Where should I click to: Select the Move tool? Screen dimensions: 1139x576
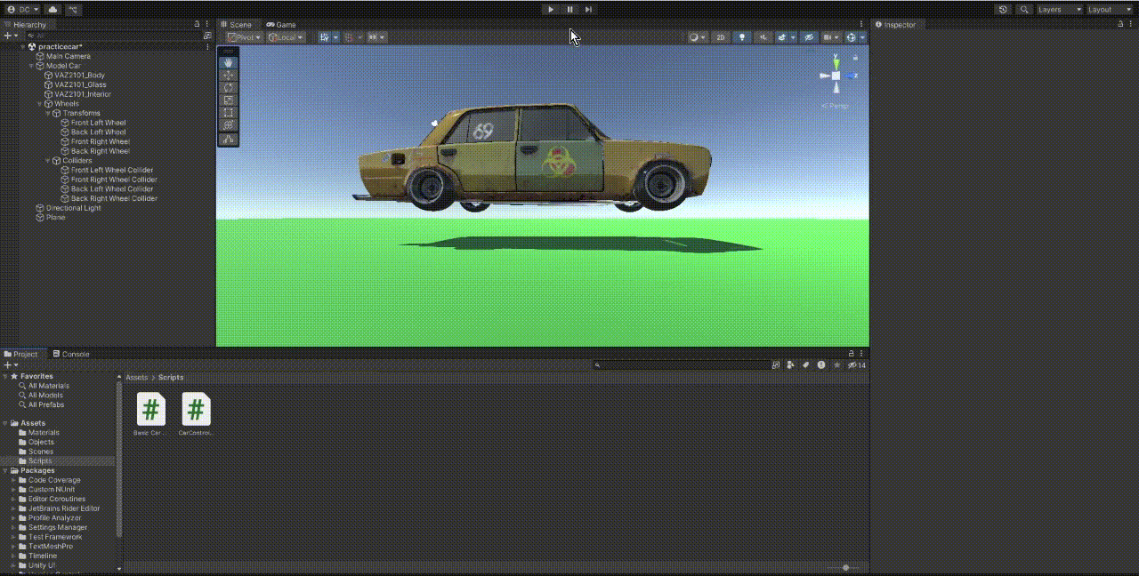pyautogui.click(x=229, y=76)
